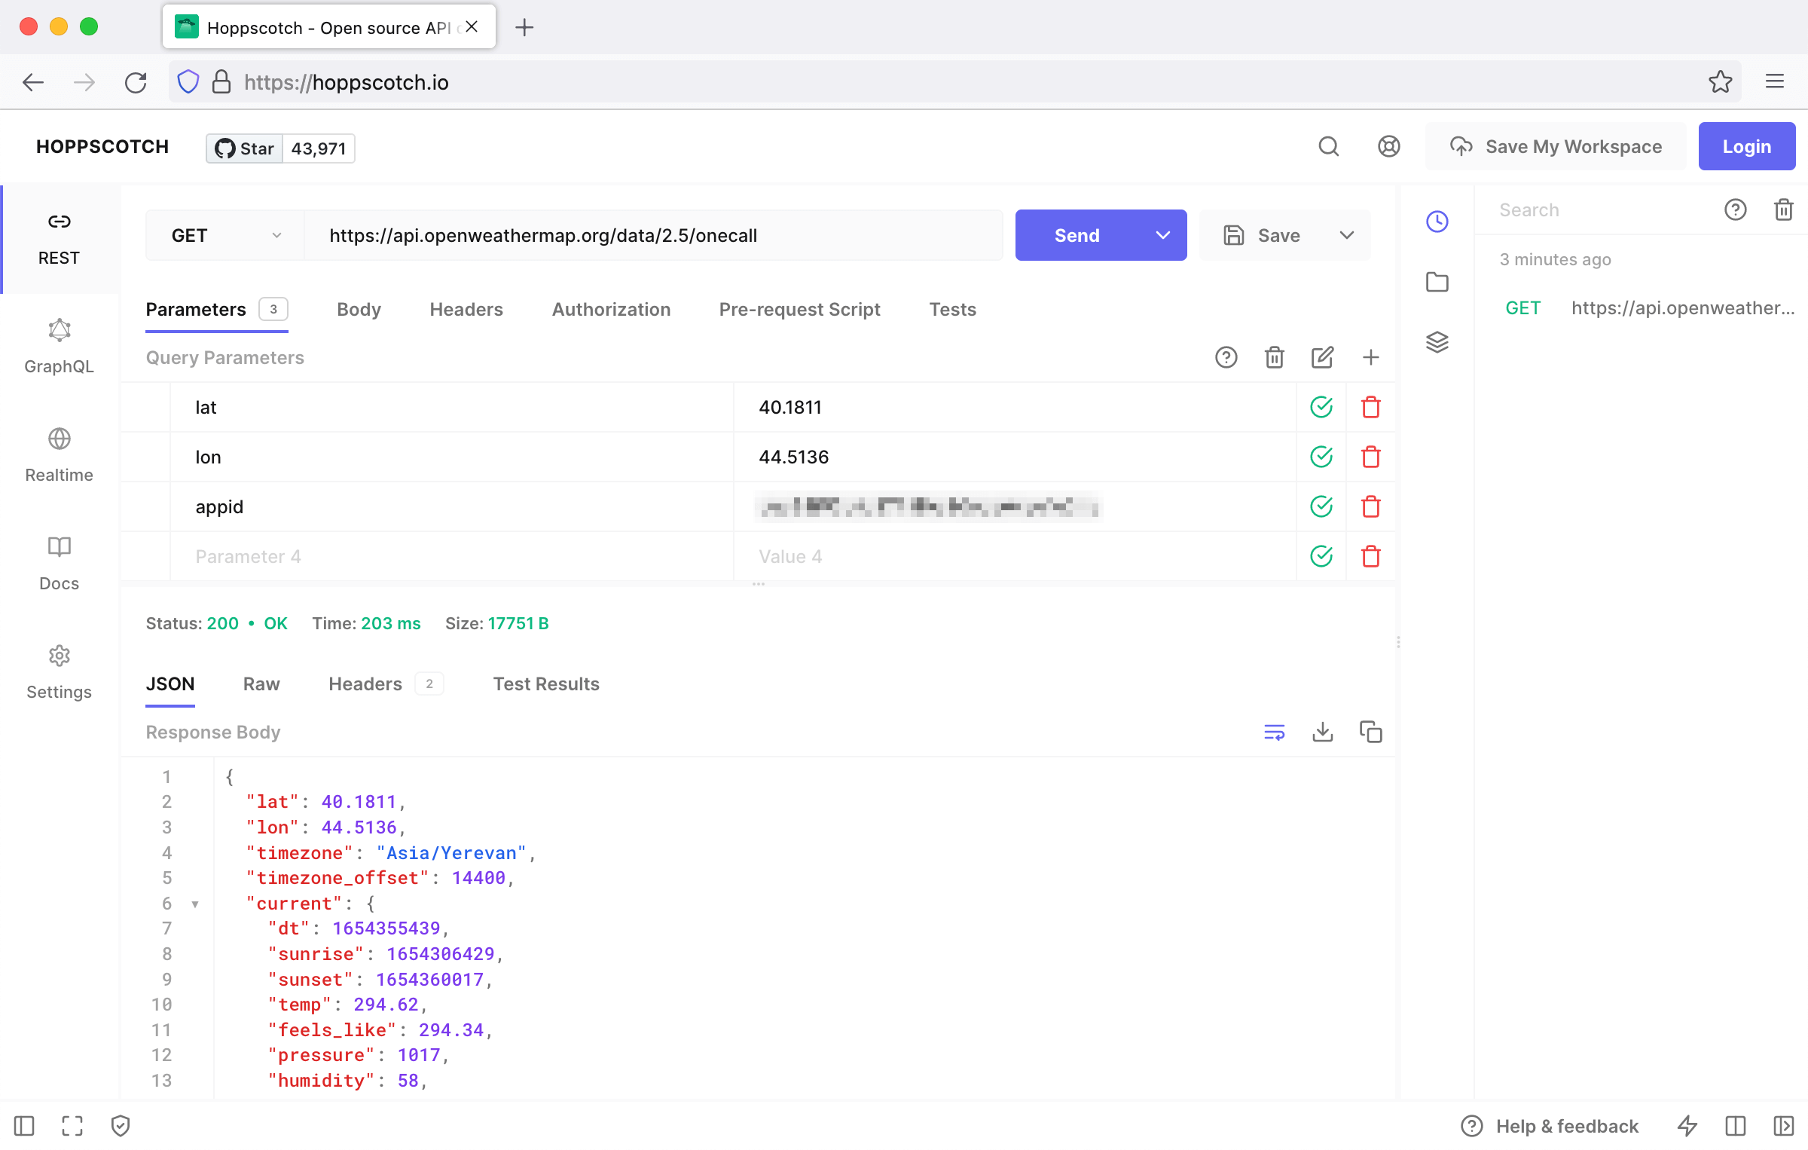Bookmark this page with star icon
Image resolution: width=1808 pixels, height=1150 pixels.
point(1721,81)
